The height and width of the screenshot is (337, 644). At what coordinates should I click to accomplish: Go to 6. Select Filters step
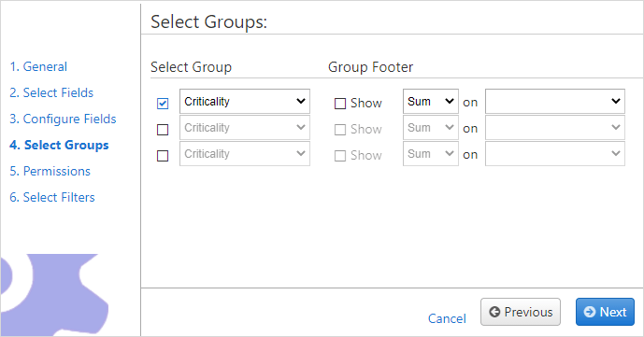click(52, 197)
